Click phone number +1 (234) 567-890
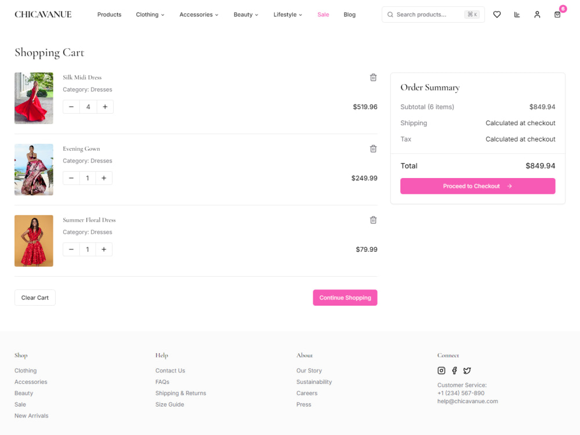Image resolution: width=580 pixels, height=435 pixels. coord(461,393)
